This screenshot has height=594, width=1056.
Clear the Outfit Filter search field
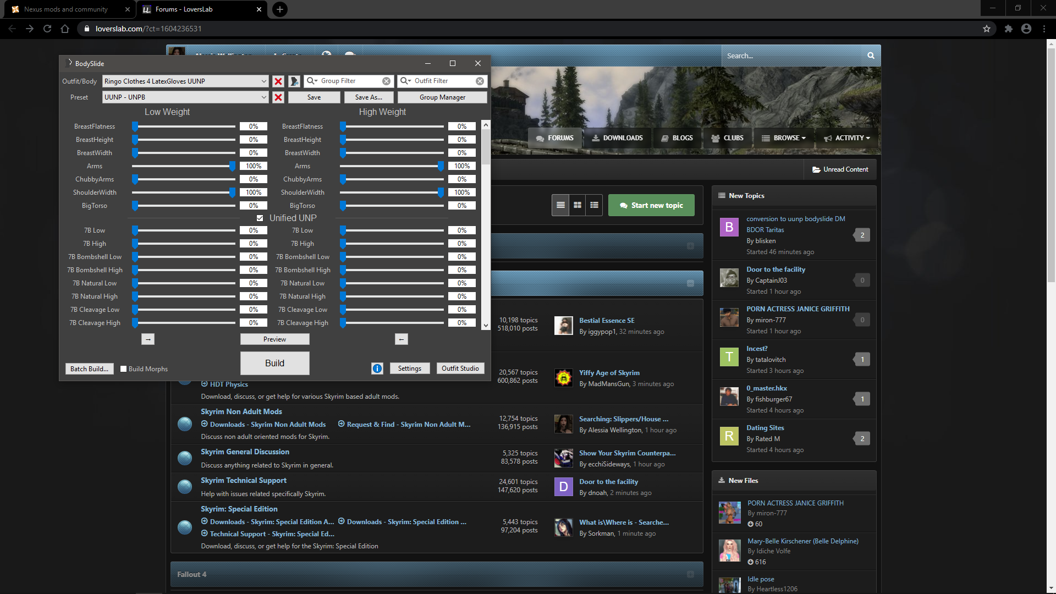tap(480, 81)
